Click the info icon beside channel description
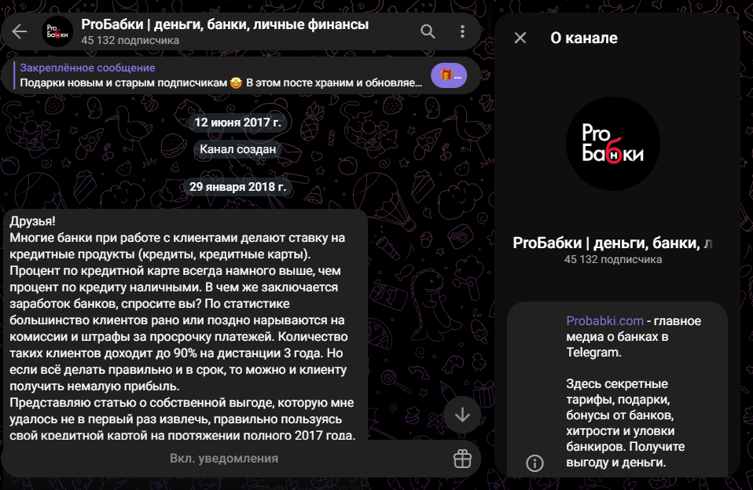The height and width of the screenshot is (490, 753). point(534,463)
